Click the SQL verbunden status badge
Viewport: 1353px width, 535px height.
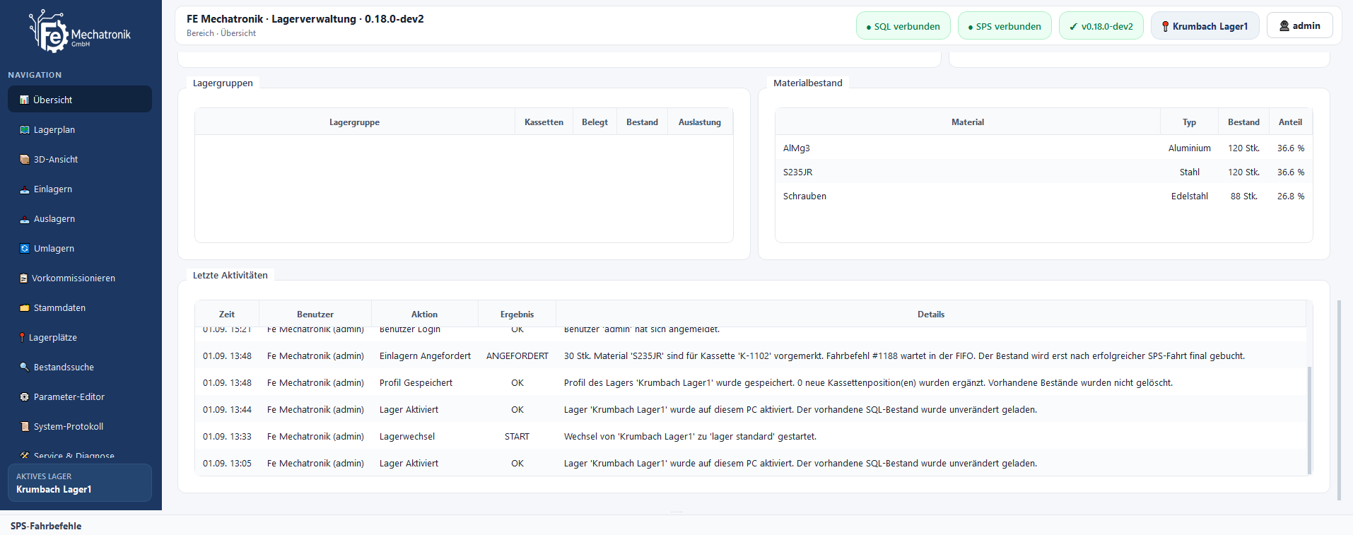point(903,26)
